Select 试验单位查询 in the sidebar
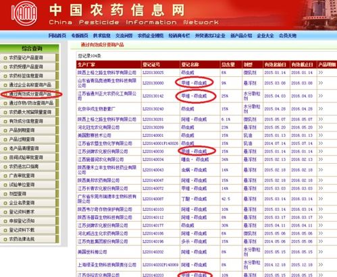Viewport: 337px width, 277px height. (22, 185)
